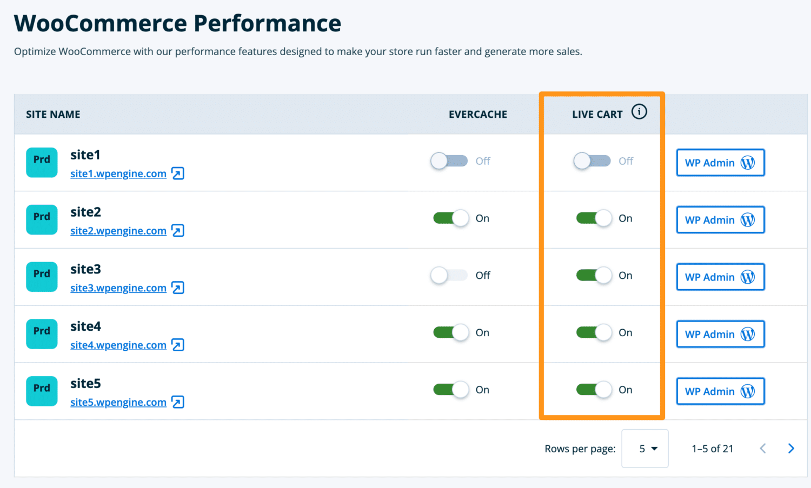Click the SITE NAME column header
The width and height of the screenshot is (811, 488).
point(53,114)
